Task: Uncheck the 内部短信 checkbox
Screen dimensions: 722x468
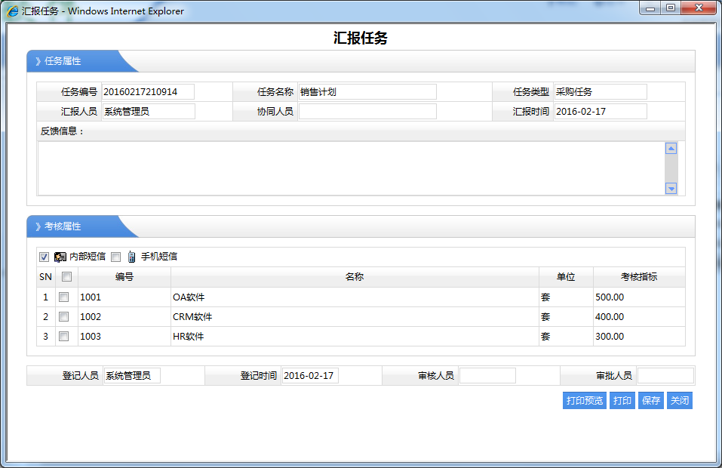Action: pyautogui.click(x=44, y=257)
